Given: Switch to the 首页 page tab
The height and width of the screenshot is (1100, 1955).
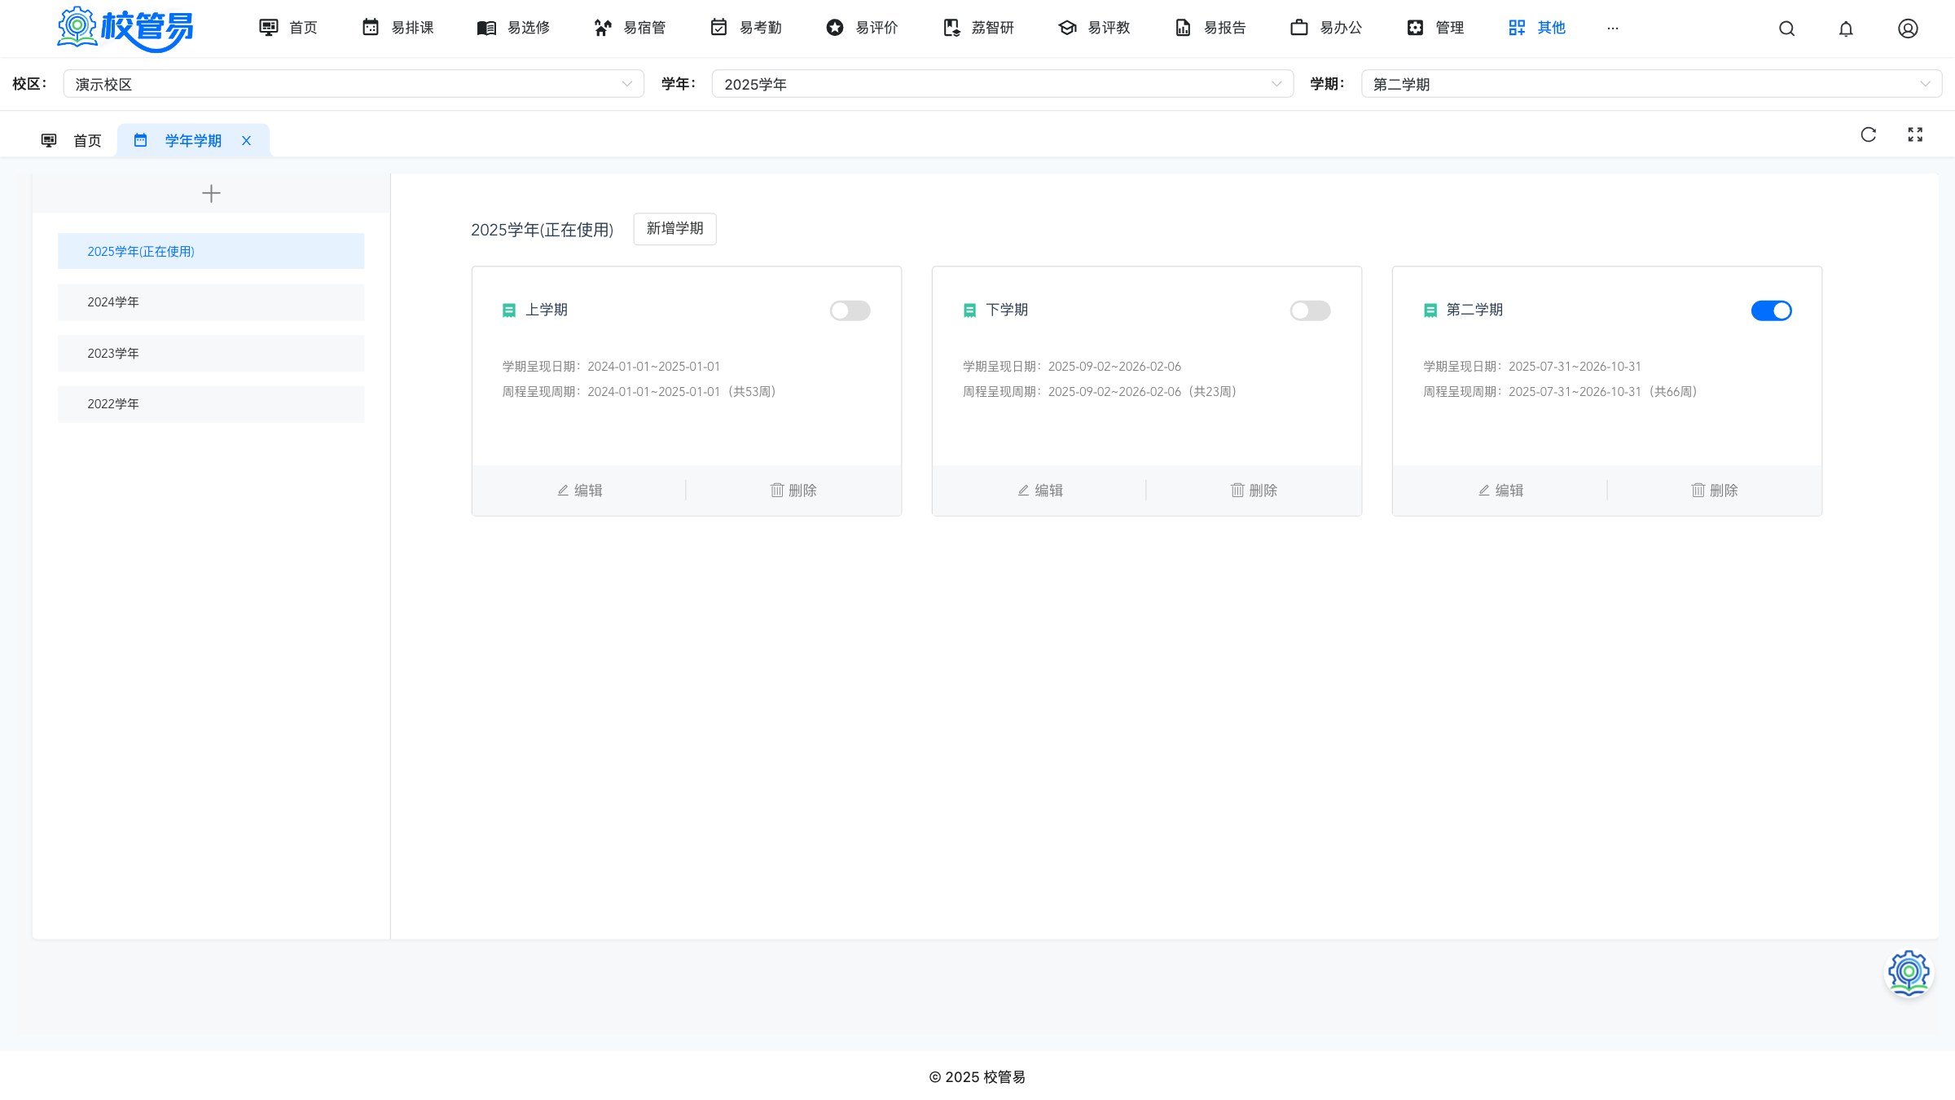Looking at the screenshot, I should (x=72, y=141).
